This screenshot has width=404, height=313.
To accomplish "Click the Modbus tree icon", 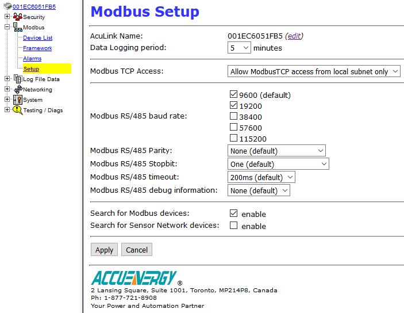I will pyautogui.click(x=17, y=27).
